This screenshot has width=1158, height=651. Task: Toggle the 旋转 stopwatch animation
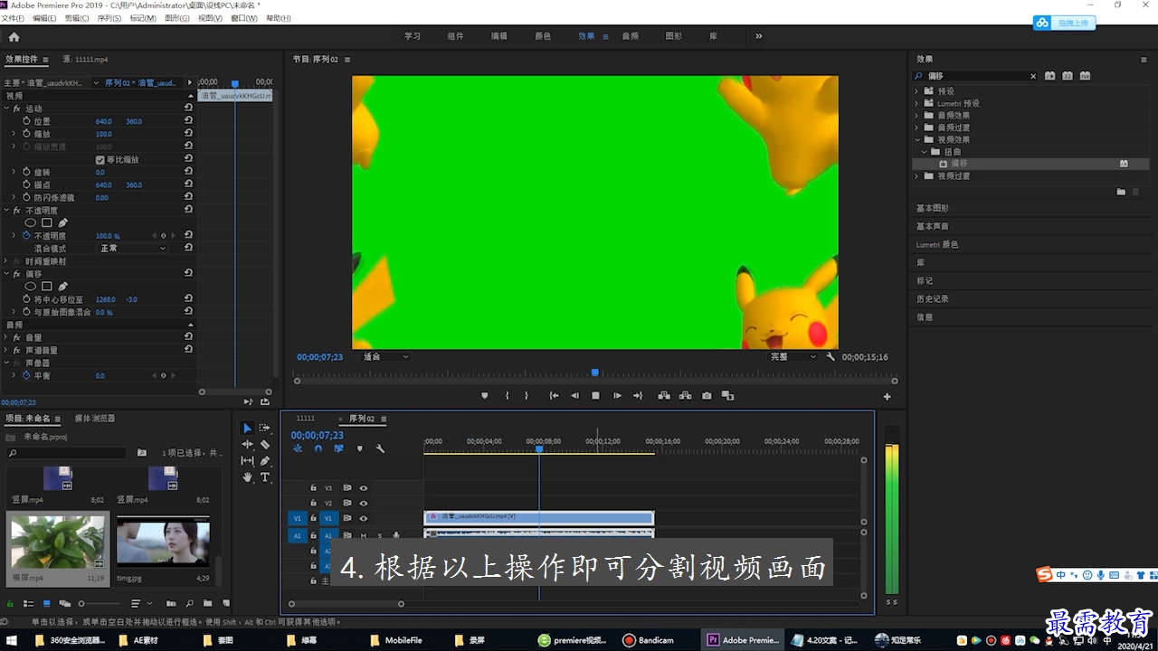point(26,172)
